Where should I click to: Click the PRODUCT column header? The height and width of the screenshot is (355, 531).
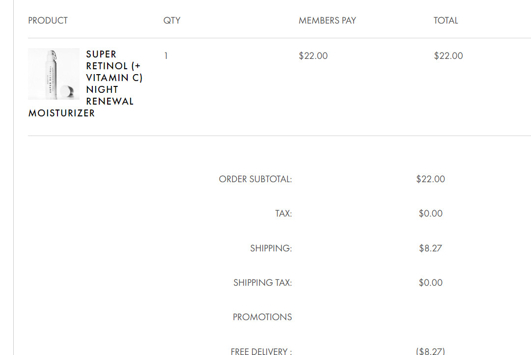coord(48,20)
